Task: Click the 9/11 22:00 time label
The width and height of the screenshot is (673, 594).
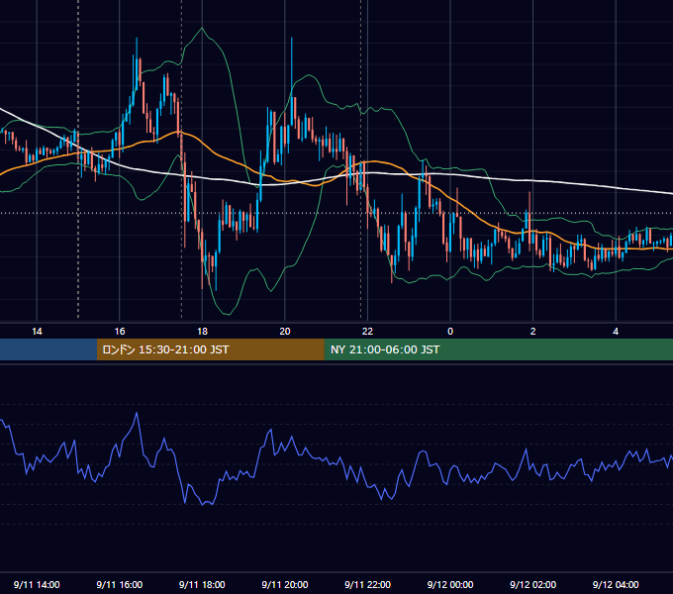Action: 367,584
